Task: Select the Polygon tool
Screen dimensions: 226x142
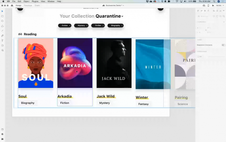Action: pos(2,26)
